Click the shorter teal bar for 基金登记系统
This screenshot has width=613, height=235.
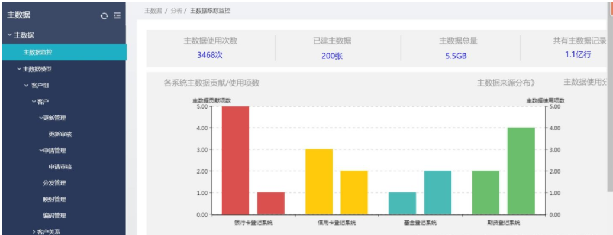point(402,203)
